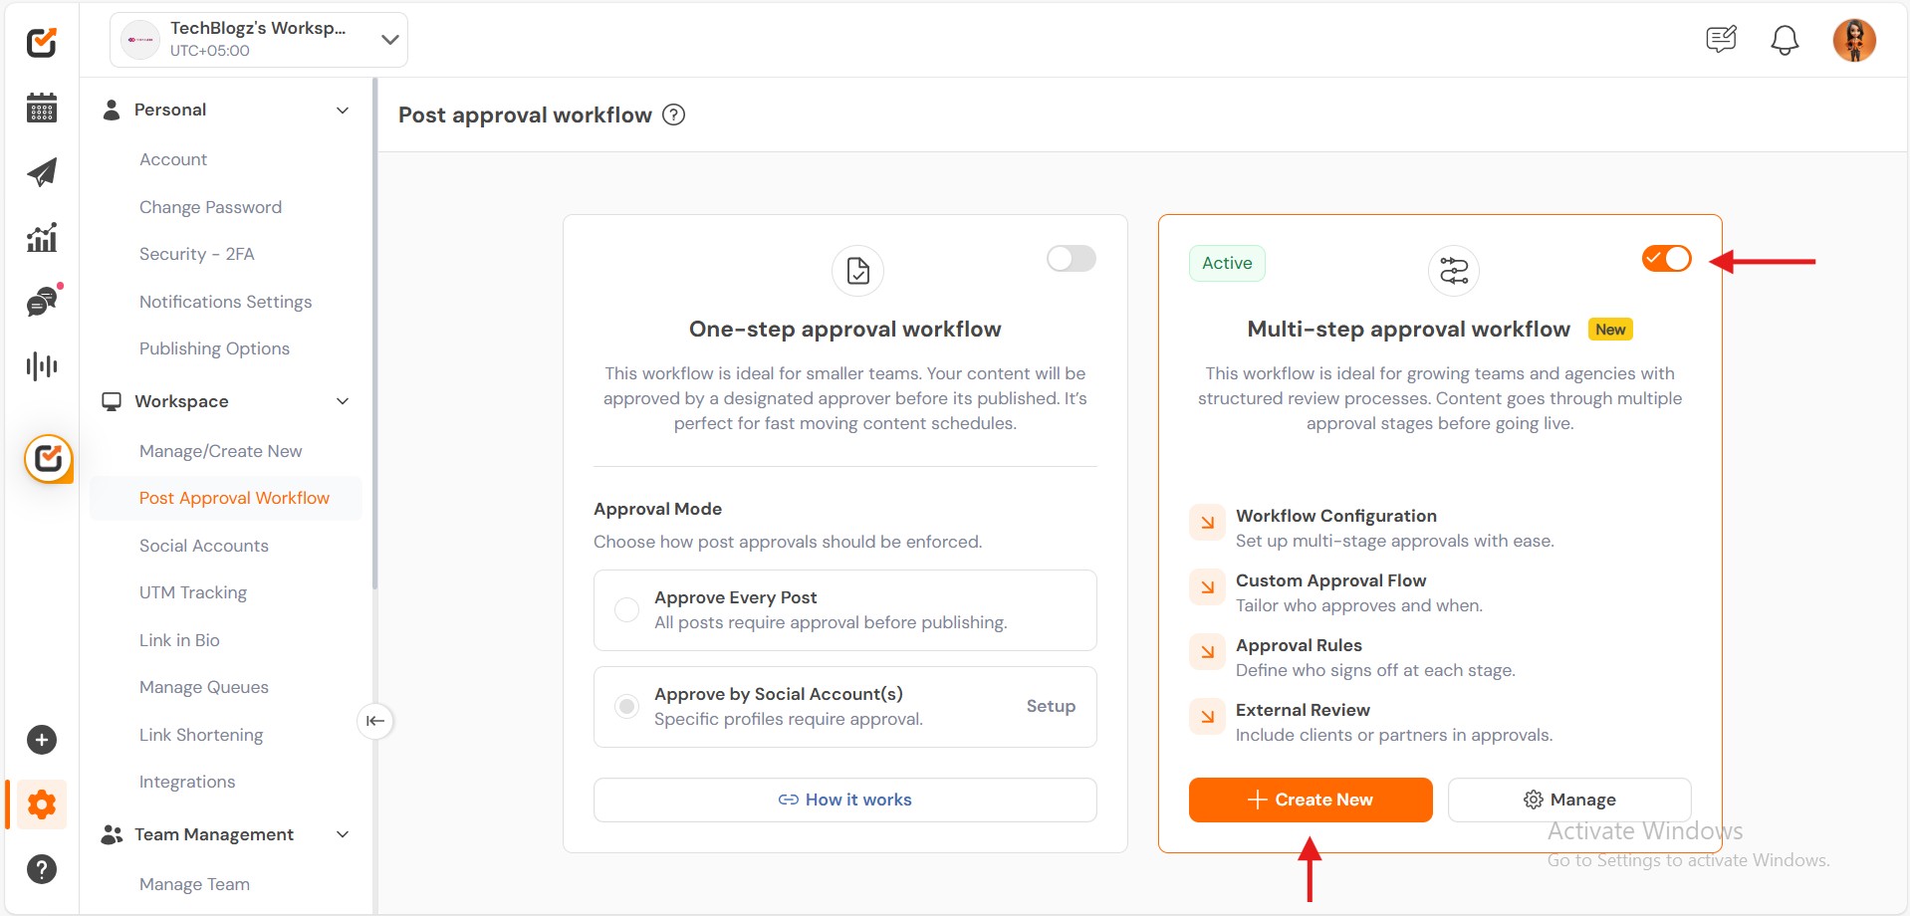This screenshot has height=916, width=1910.
Task: Disable the Multi-step approval workflow toggle
Action: [1666, 259]
